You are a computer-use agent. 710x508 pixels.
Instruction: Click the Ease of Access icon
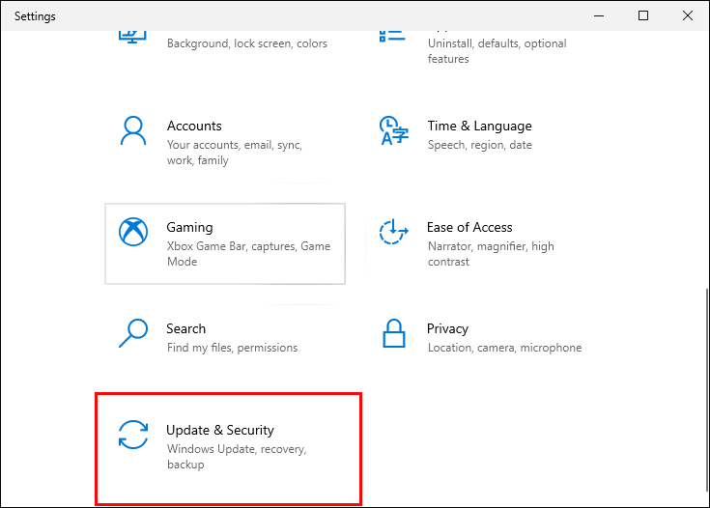click(x=391, y=233)
